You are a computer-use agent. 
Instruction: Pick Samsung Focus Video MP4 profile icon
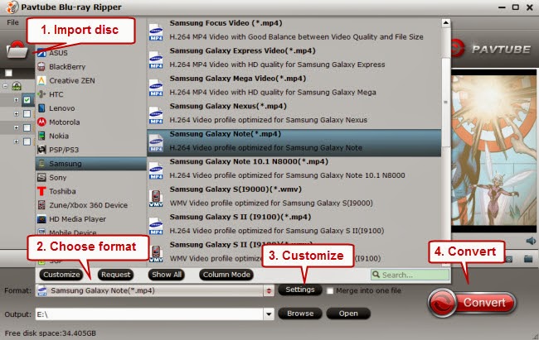pyautogui.click(x=156, y=32)
